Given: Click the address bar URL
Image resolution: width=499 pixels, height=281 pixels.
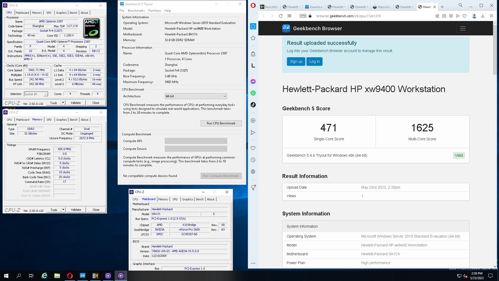Looking at the screenshot, I should click(349, 16).
